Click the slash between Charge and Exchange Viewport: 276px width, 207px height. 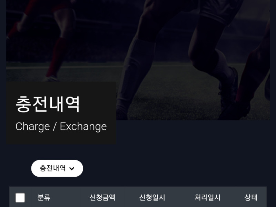[x=55, y=127]
